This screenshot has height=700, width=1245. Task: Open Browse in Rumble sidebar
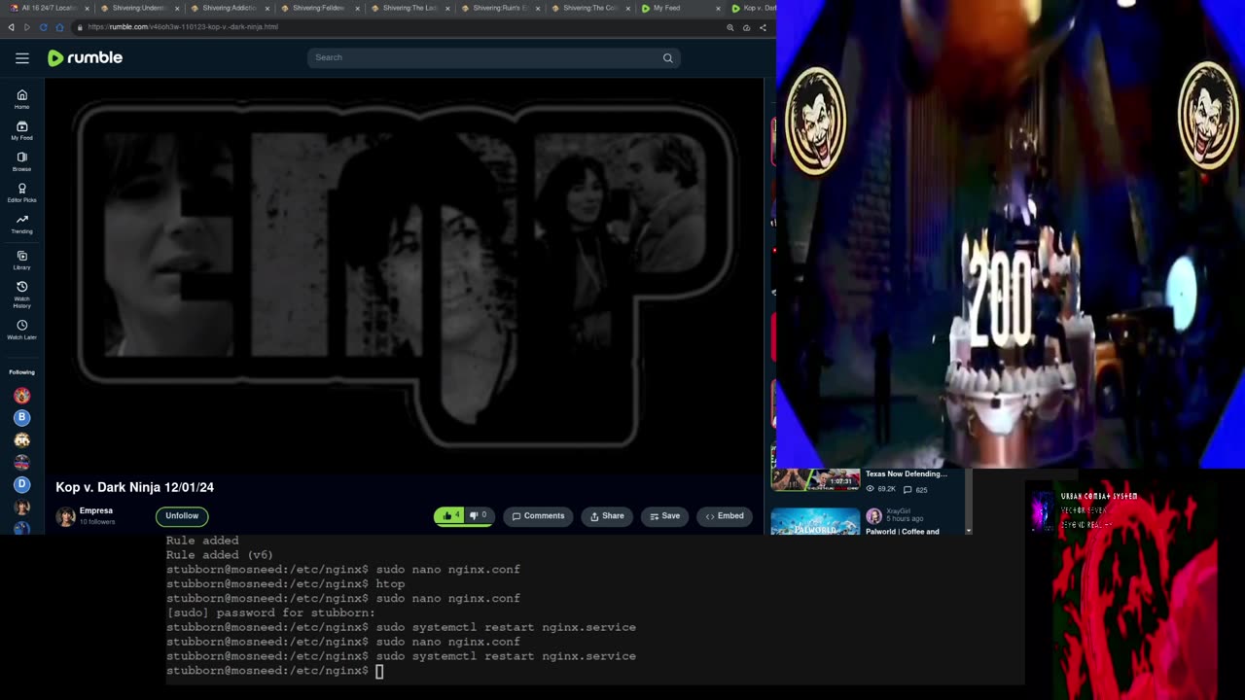tap(21, 161)
